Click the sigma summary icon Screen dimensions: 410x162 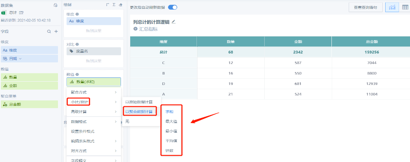click(x=114, y=5)
